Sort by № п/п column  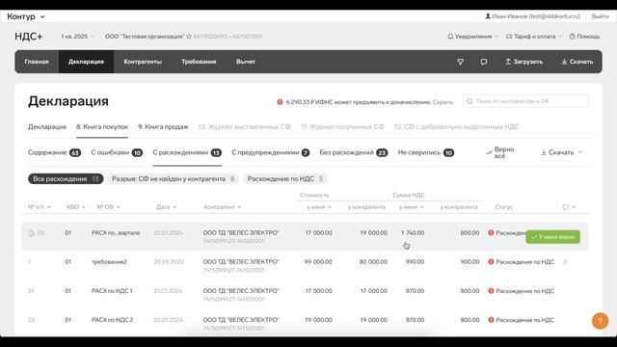click(40, 207)
